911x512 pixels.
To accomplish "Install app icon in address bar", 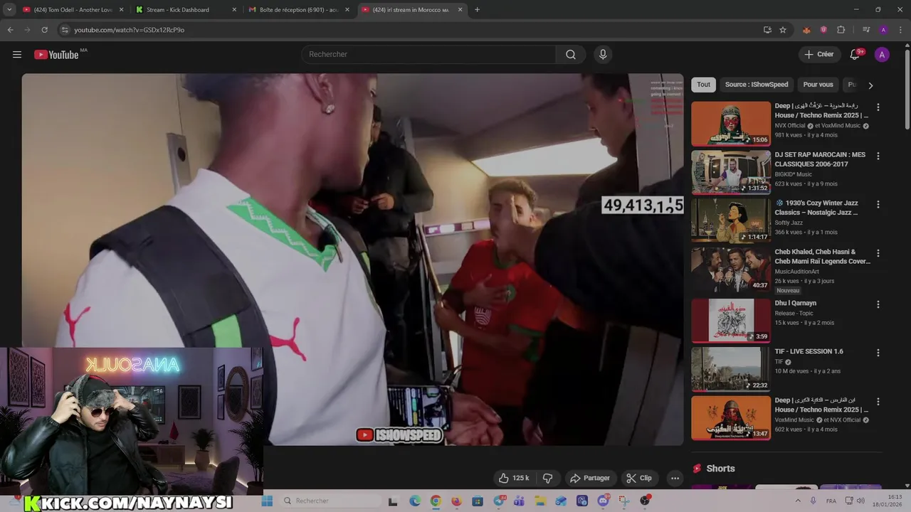I will tap(767, 30).
